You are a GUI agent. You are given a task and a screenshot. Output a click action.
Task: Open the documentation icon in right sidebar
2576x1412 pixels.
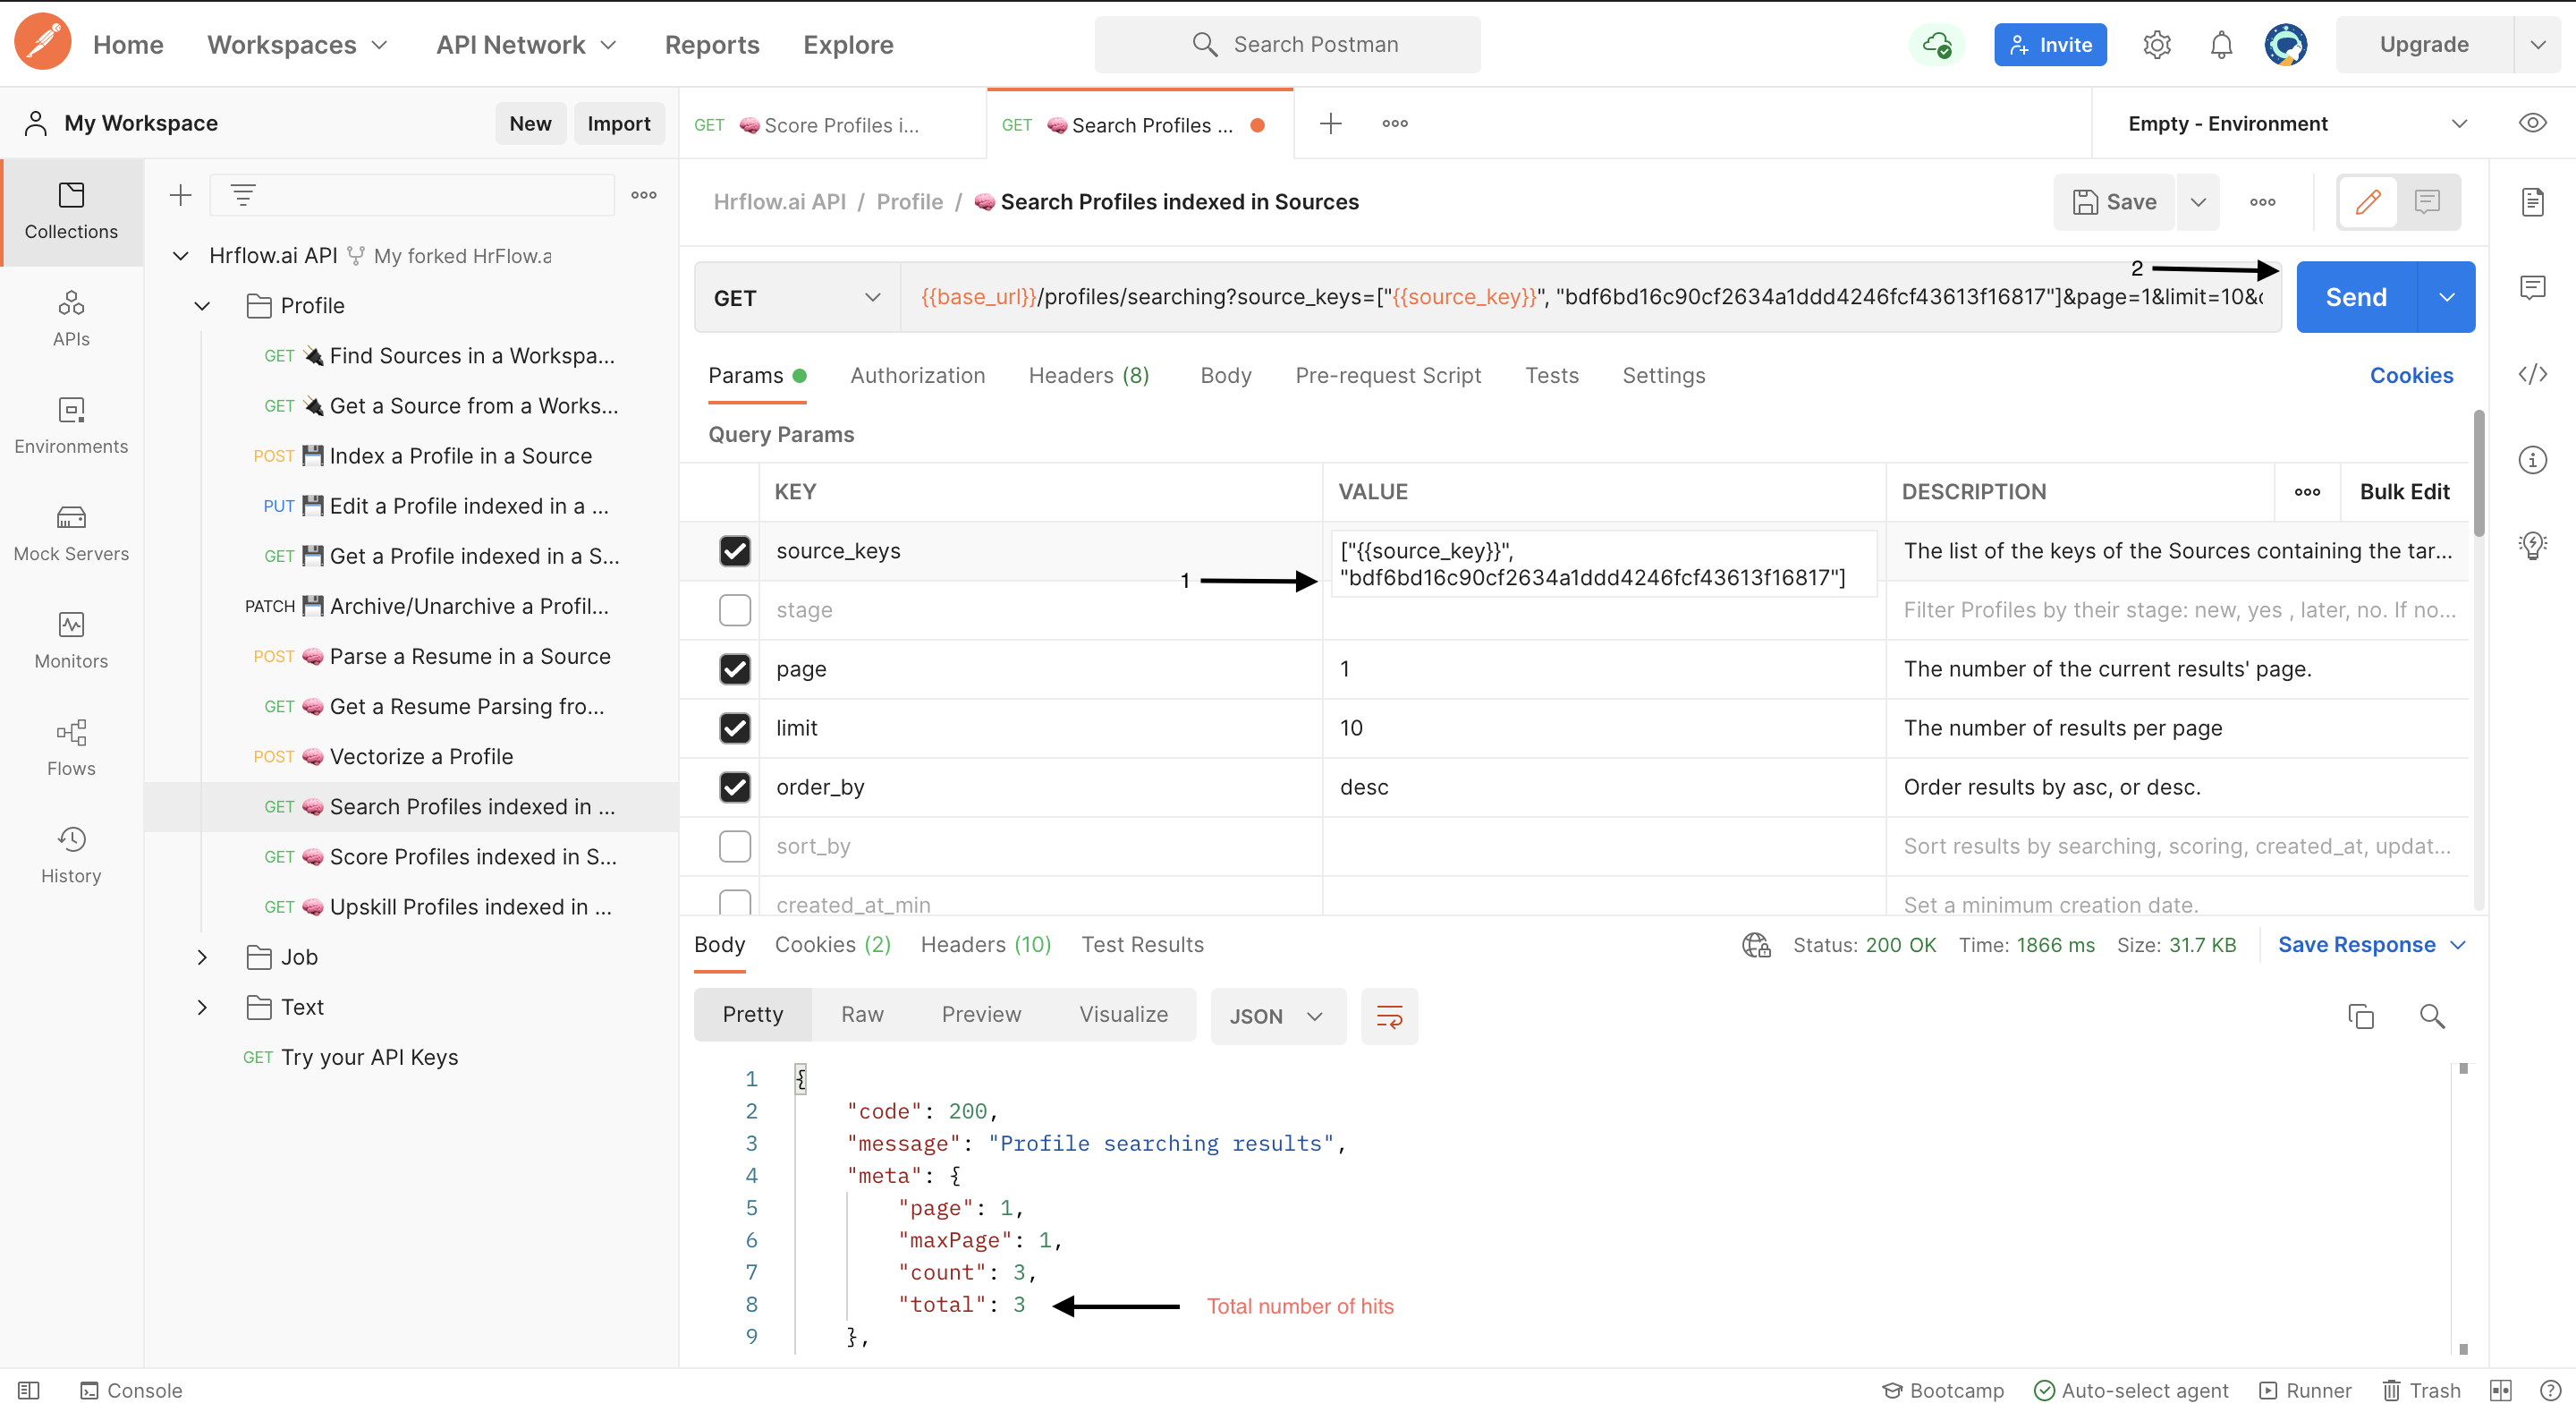click(2532, 202)
